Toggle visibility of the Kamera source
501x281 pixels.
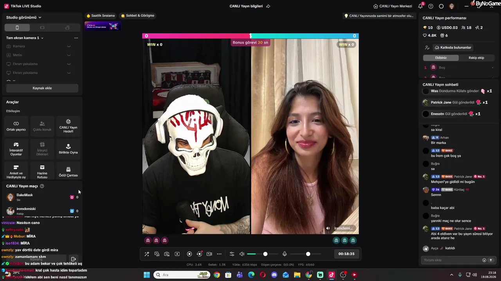(x=68, y=46)
